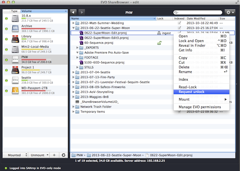
Task: Click the Volume column header
Action: point(44,11)
